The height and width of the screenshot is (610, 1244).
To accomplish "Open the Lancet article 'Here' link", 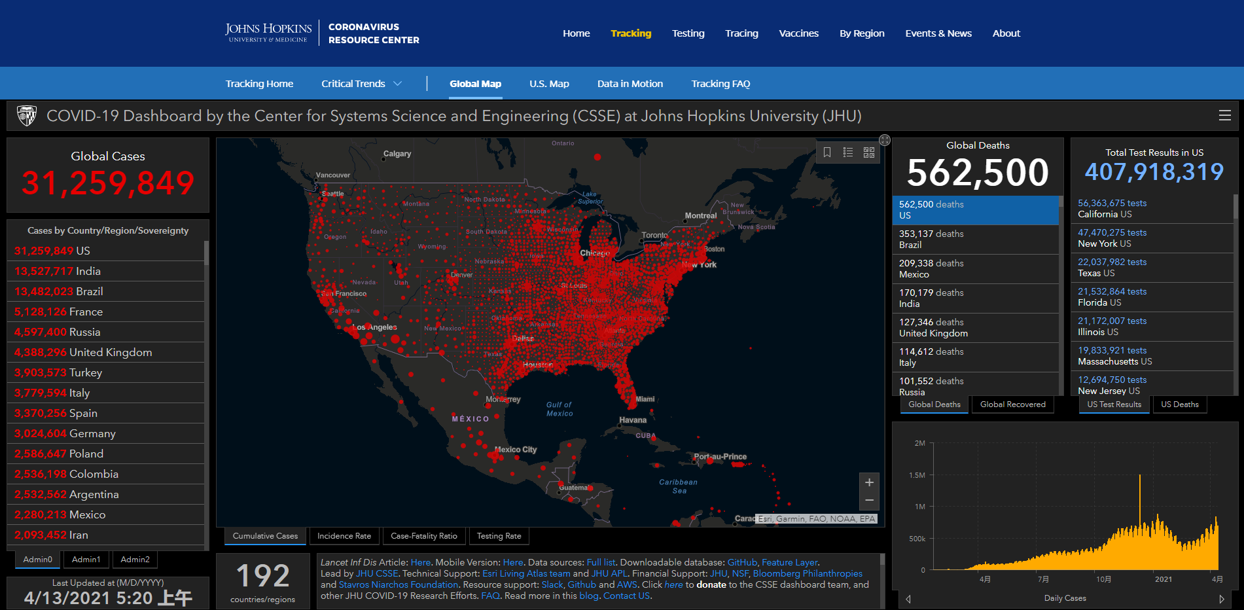I will [421, 562].
